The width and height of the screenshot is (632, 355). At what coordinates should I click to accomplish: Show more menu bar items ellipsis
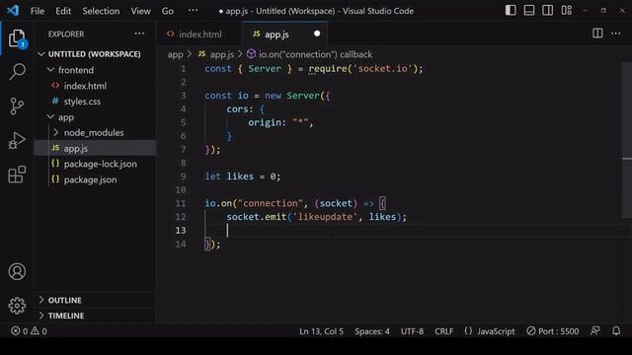point(194,11)
